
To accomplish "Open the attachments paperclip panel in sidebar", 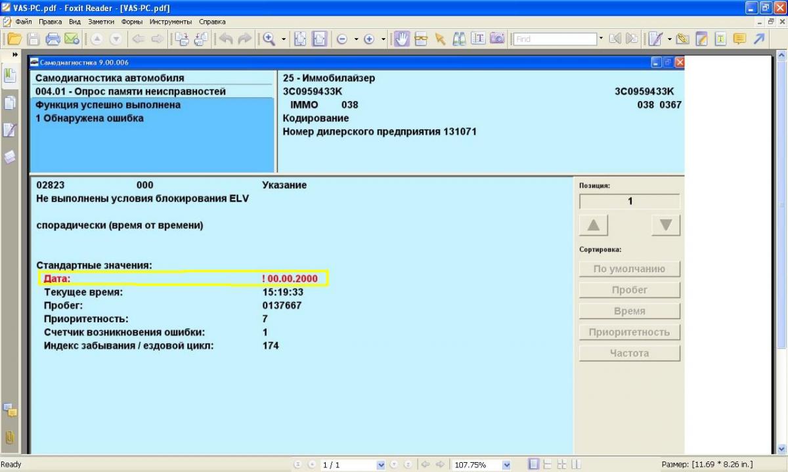I will point(10,437).
